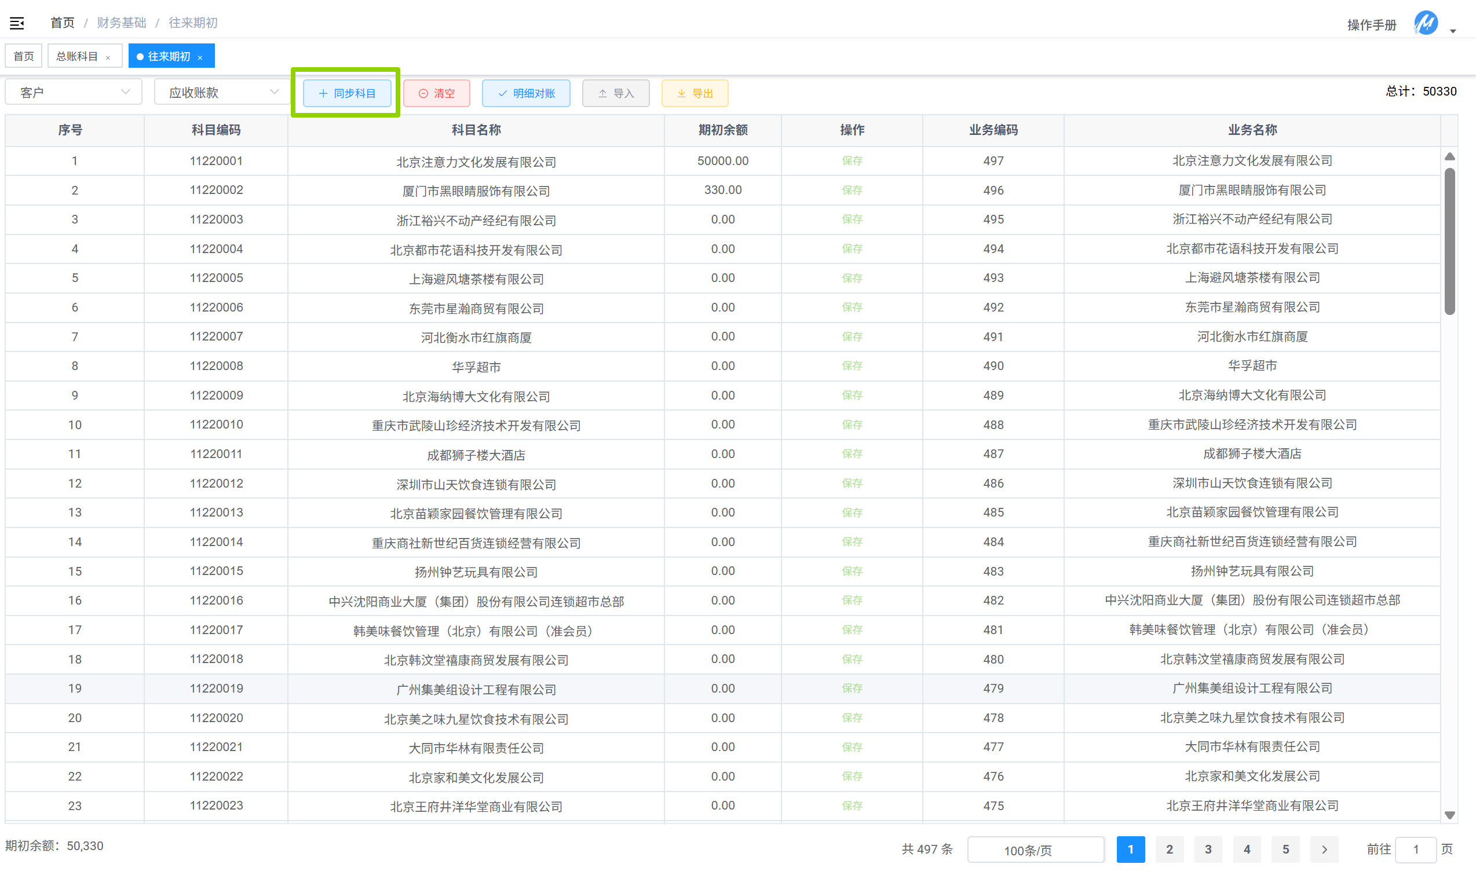This screenshot has width=1476, height=886.
Task: Expand the user menu caret
Action: [1453, 31]
